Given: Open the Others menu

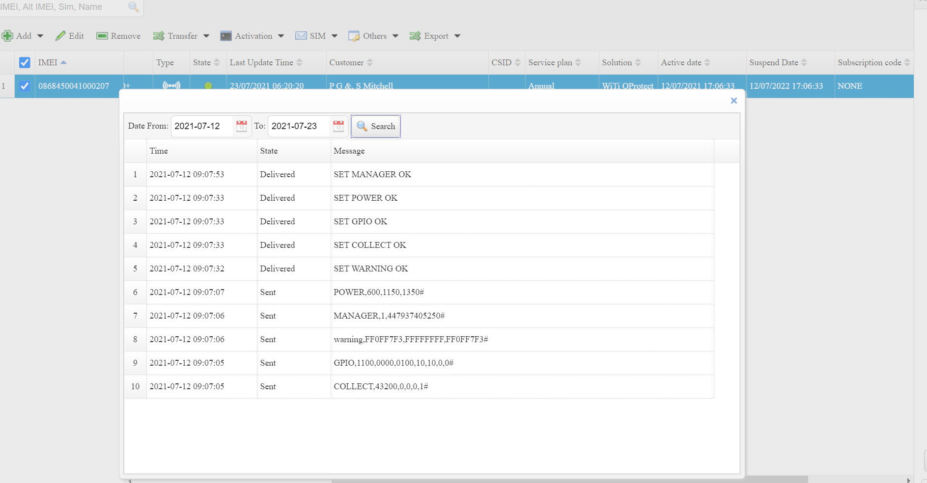Looking at the screenshot, I should pyautogui.click(x=373, y=36).
